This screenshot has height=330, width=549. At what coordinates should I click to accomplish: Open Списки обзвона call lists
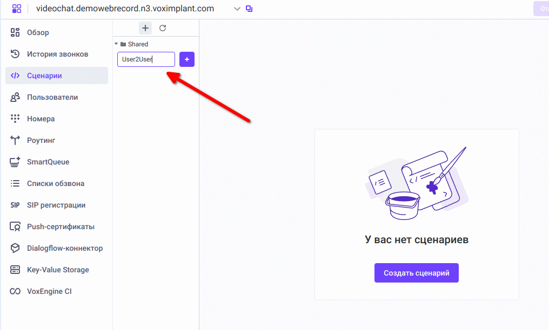click(x=55, y=183)
